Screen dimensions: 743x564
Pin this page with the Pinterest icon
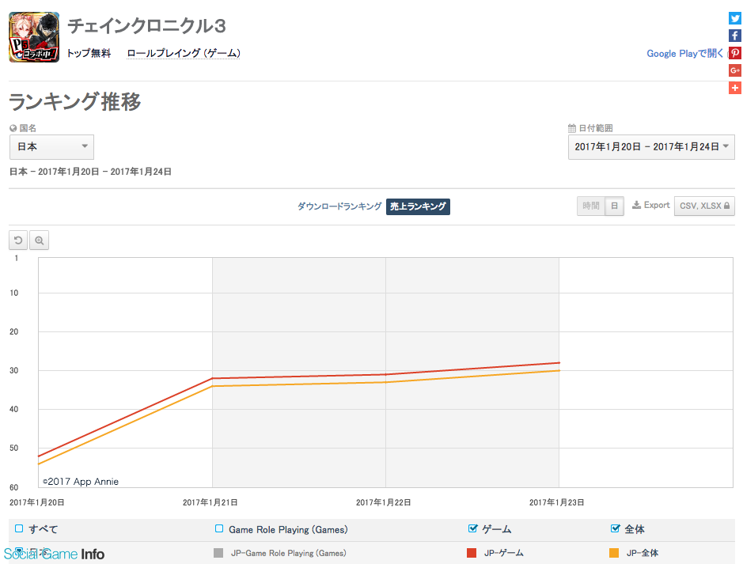(x=734, y=53)
